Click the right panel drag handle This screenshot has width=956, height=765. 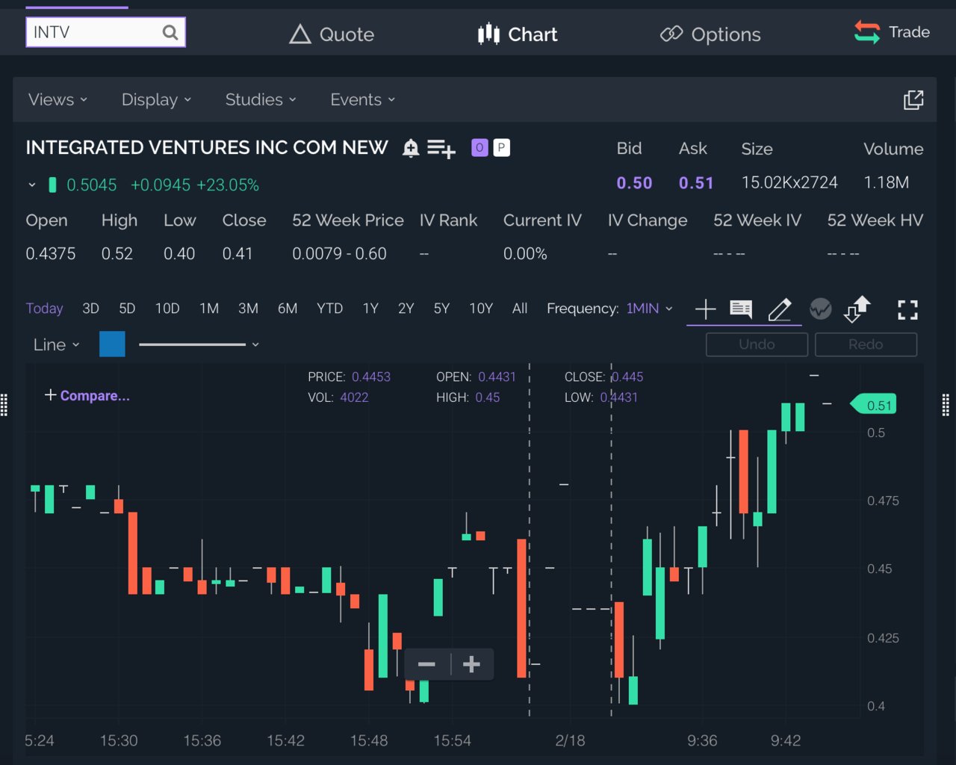click(x=946, y=405)
